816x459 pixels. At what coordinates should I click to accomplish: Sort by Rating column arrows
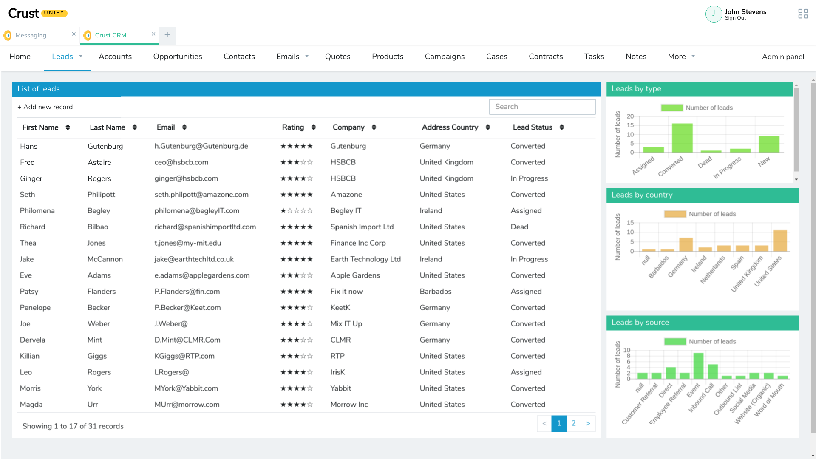tap(314, 127)
